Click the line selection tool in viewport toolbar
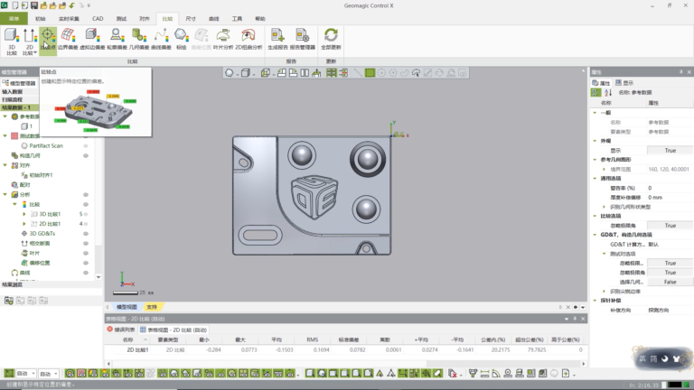 coord(358,73)
